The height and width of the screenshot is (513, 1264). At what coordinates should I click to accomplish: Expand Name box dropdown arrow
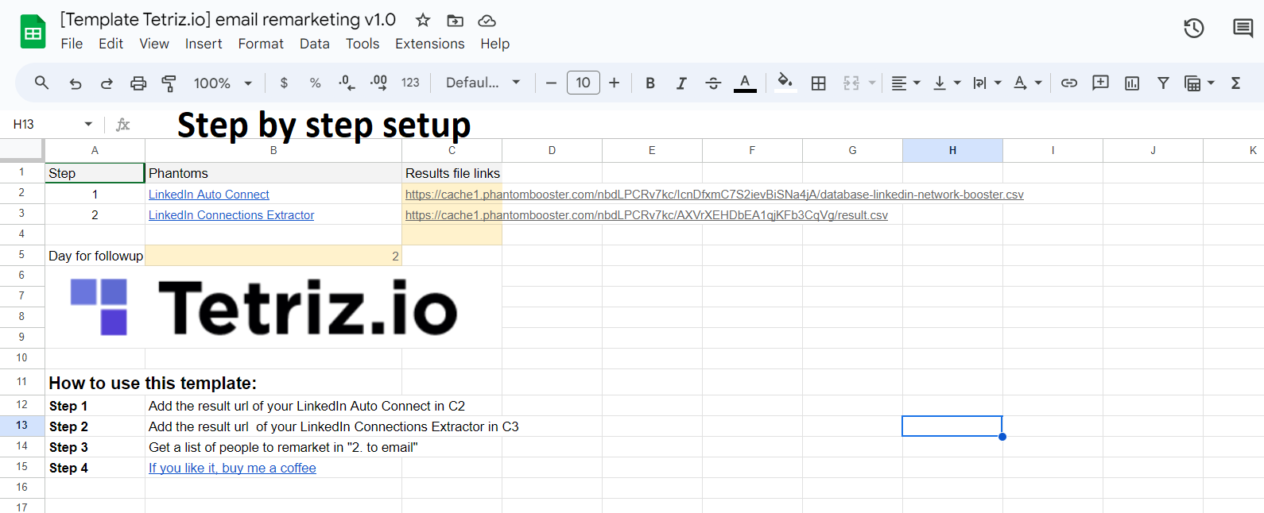(x=88, y=124)
